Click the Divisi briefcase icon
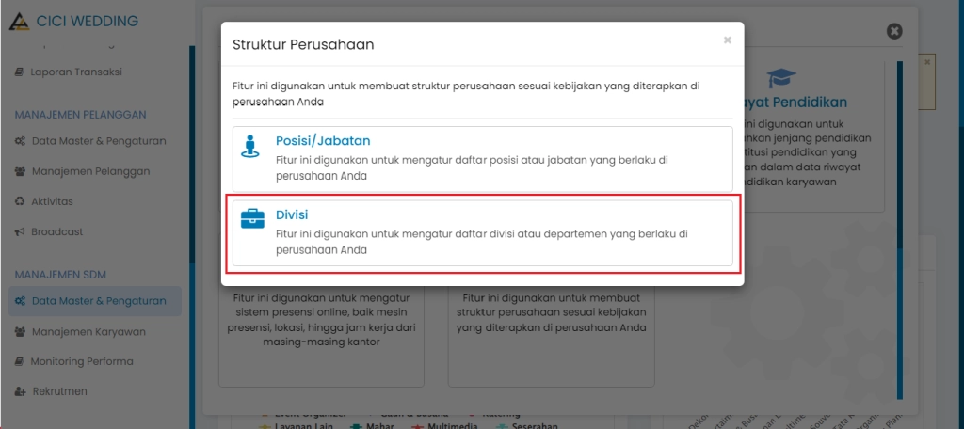Image resolution: width=964 pixels, height=429 pixels. point(252,218)
